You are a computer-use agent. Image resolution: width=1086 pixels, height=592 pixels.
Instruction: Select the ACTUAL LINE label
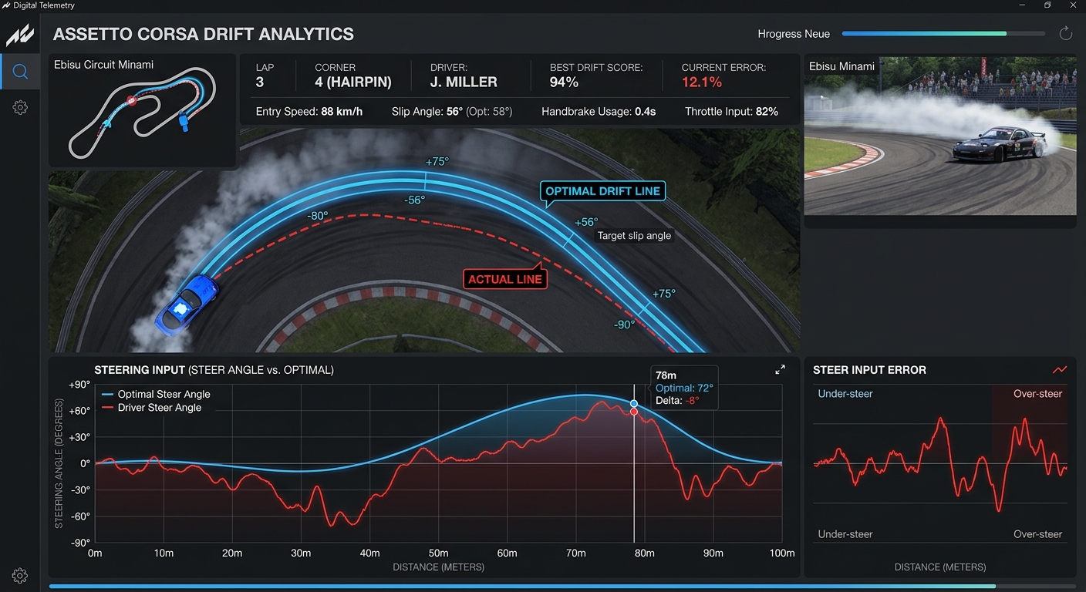tap(505, 279)
